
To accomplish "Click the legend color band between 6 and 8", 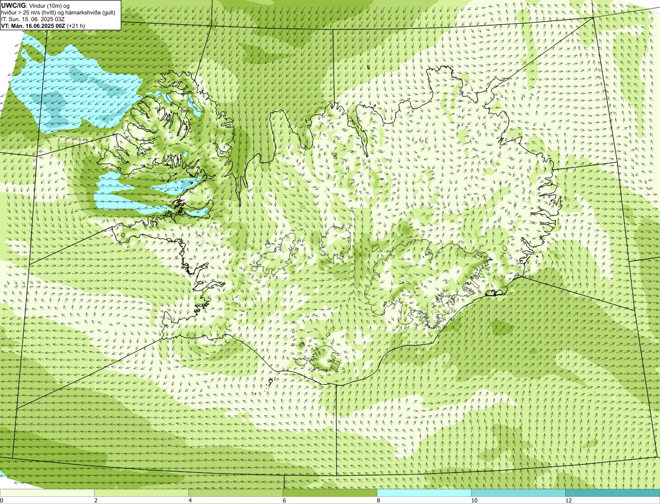I will point(330,493).
